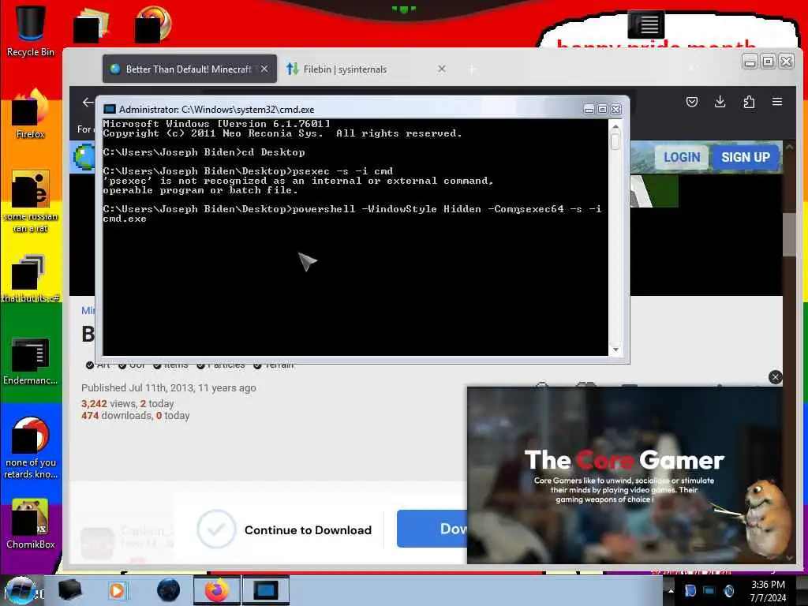Screen dimensions: 808x606
Task: Click the document icon at top of desktop
Action: click(x=645, y=24)
